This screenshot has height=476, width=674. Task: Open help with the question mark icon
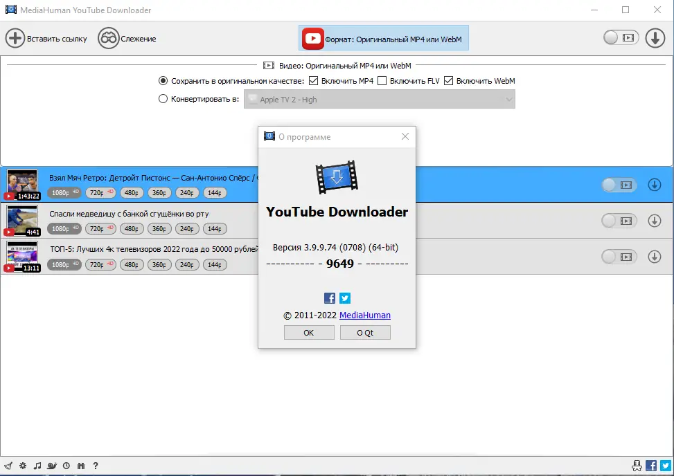pos(96,466)
